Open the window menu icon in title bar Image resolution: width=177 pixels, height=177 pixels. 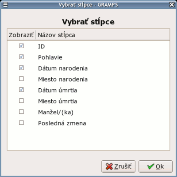coord(5,5)
